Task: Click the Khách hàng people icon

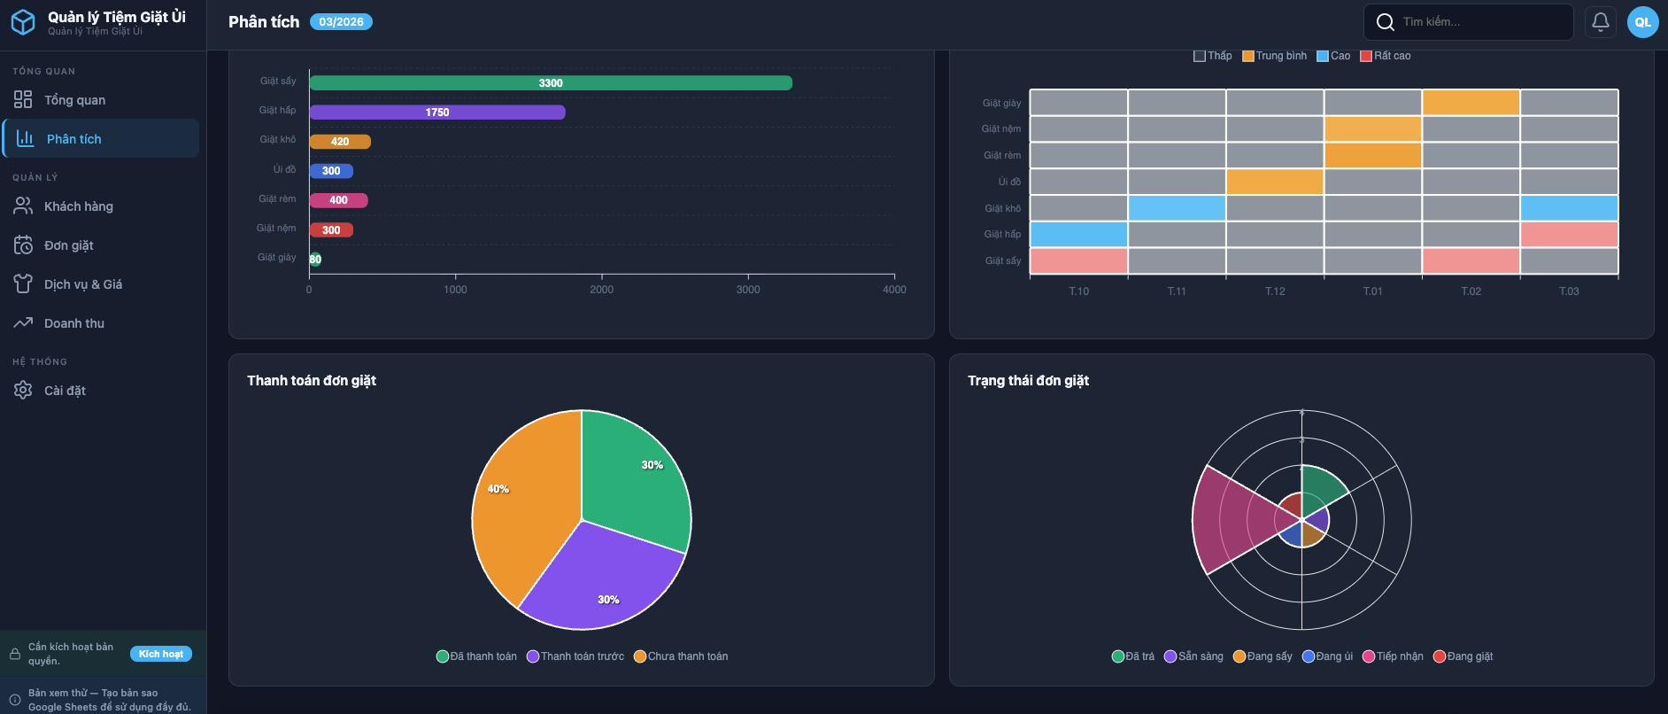Action: (x=23, y=206)
